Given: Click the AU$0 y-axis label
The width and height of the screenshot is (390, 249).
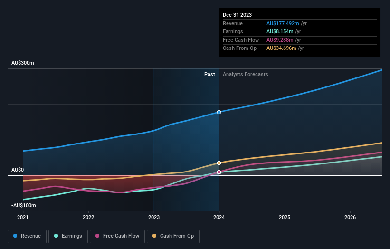Looking at the screenshot, I should point(18,170).
